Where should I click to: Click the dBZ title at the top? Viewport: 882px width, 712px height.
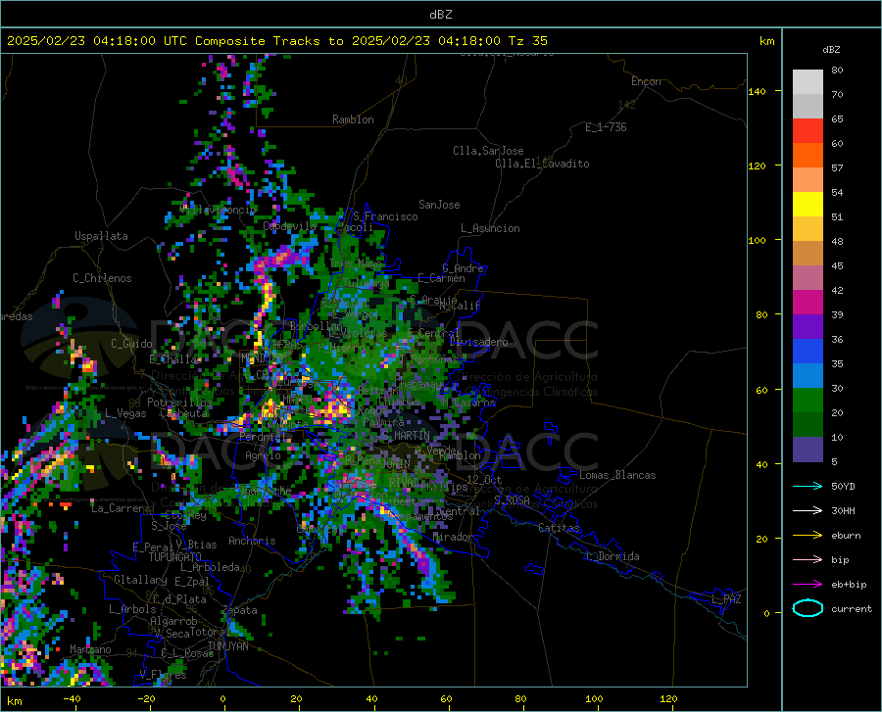pos(440,15)
